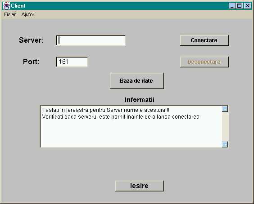Click the Conectare button
Viewport: 254px width, 204px height.
(204, 40)
